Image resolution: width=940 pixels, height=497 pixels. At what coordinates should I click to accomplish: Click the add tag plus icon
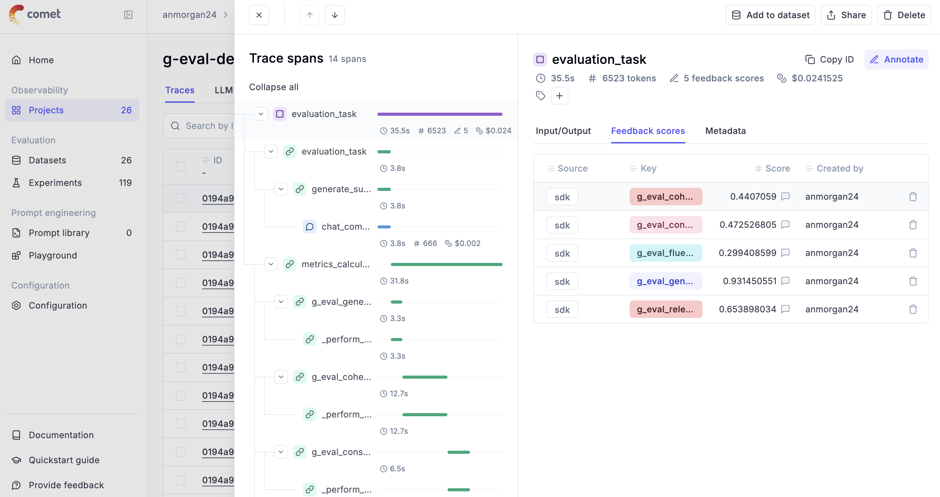pos(559,95)
